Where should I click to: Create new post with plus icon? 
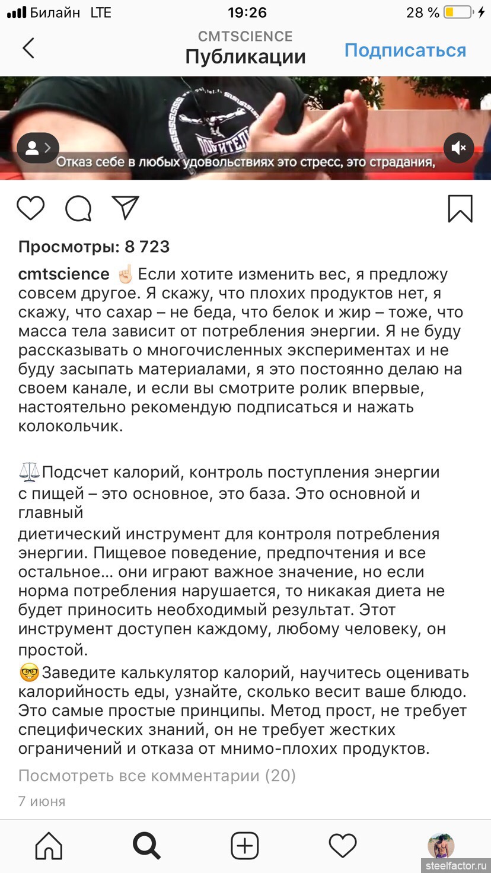pos(245,846)
